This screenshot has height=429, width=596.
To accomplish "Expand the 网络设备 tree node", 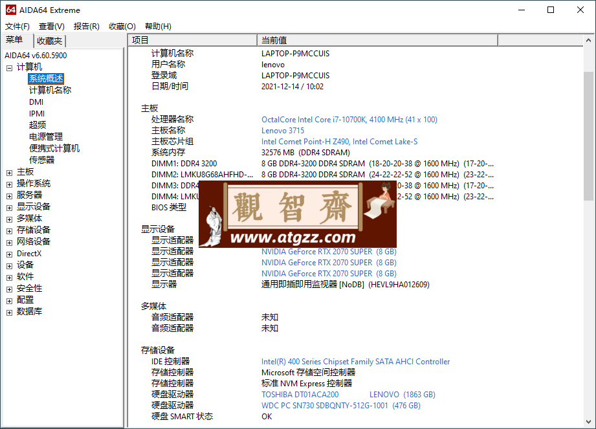I will pyautogui.click(x=10, y=243).
